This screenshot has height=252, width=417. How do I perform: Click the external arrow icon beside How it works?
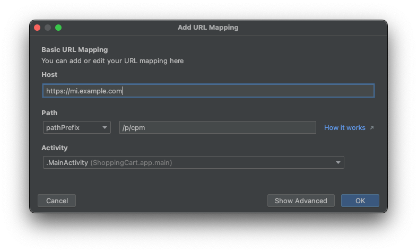point(371,128)
